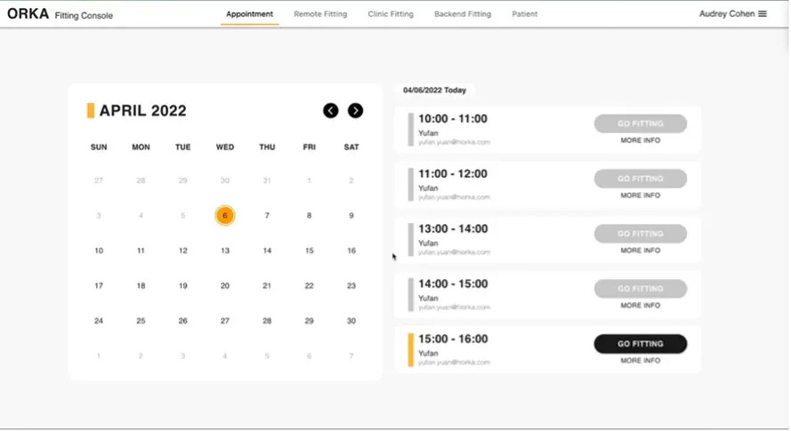Image resolution: width=791 pixels, height=431 pixels.
Task: Click the 14:00 - 15:00 appointment card
Action: (x=498, y=294)
